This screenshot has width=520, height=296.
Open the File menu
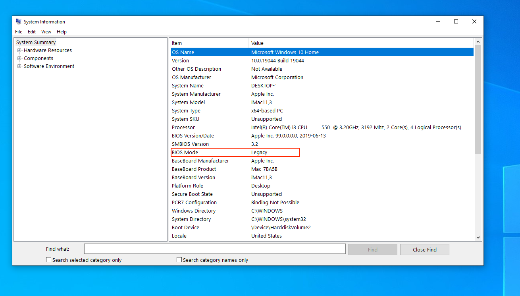tap(19, 32)
